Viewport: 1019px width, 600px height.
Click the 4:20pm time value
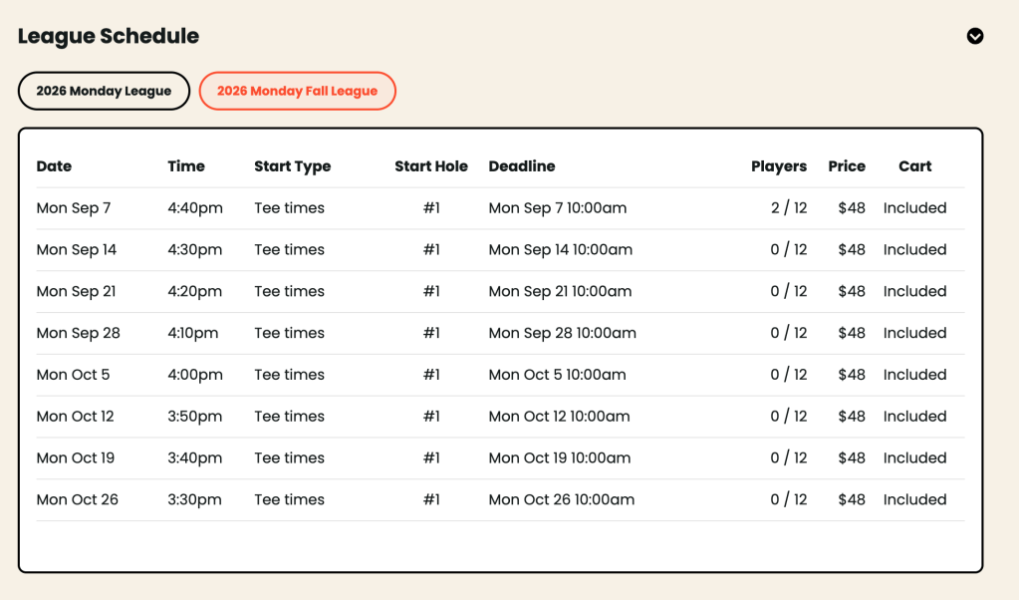point(195,291)
